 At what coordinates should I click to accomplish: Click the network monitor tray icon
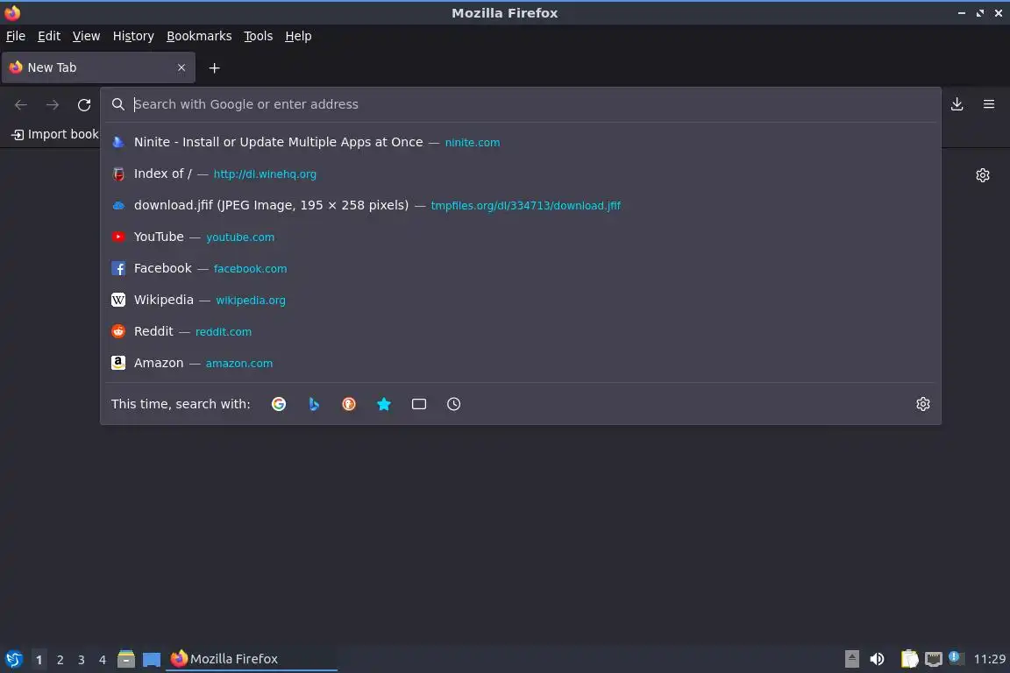coord(934,659)
